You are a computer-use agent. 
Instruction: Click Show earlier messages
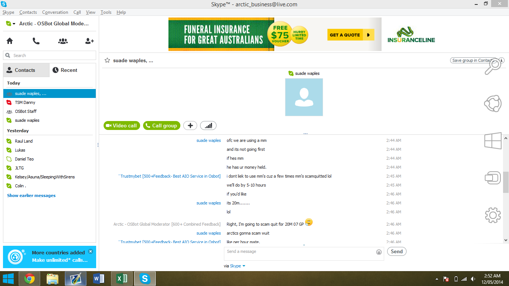pos(31,195)
